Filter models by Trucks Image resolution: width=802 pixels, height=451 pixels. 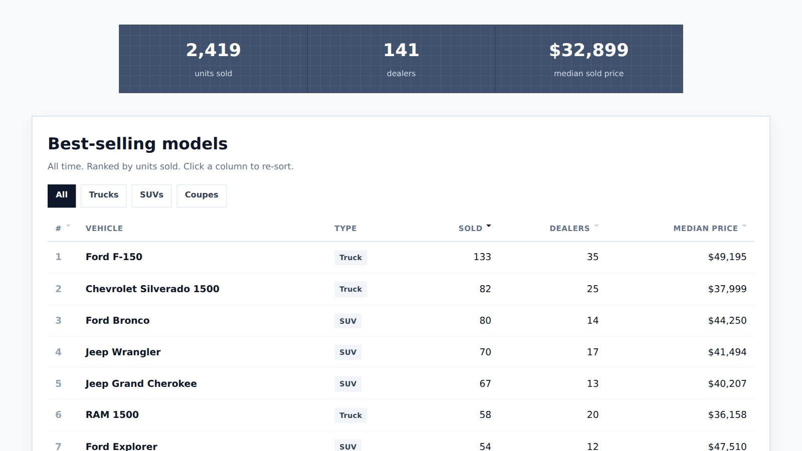point(104,195)
